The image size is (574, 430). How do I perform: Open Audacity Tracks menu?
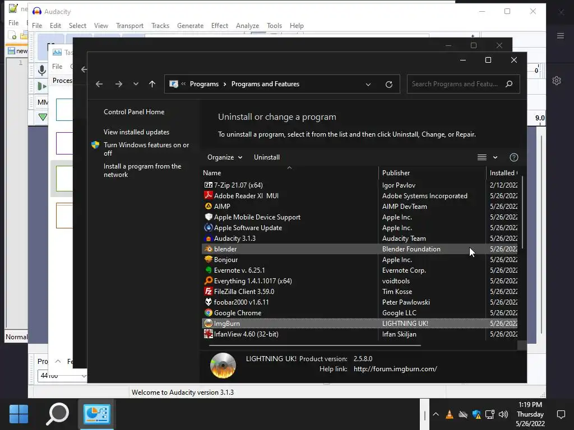point(160,26)
